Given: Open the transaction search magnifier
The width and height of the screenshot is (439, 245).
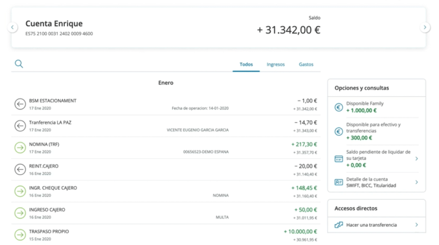Looking at the screenshot, I should [x=19, y=64].
